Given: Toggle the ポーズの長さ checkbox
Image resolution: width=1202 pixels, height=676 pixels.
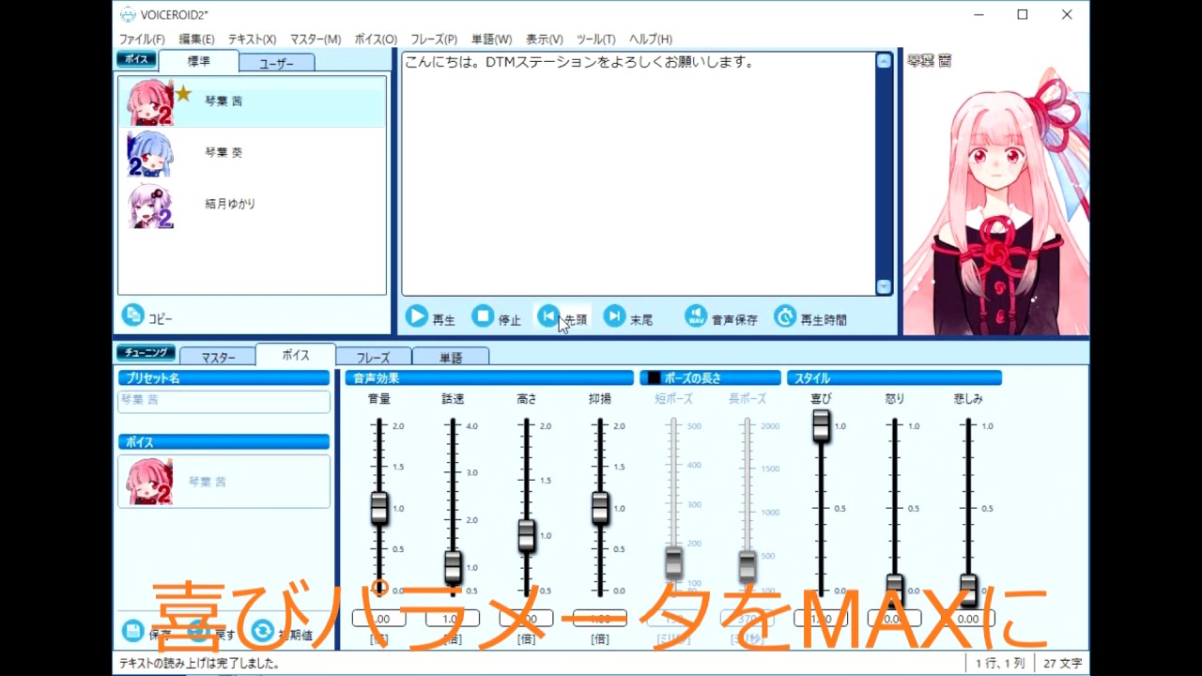Looking at the screenshot, I should point(654,378).
